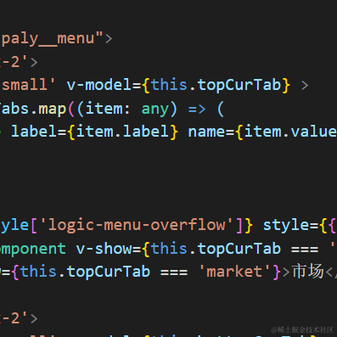This screenshot has height=337, width=337.
Task: Click the label attribute name
Action: pyautogui.click(x=34, y=132)
